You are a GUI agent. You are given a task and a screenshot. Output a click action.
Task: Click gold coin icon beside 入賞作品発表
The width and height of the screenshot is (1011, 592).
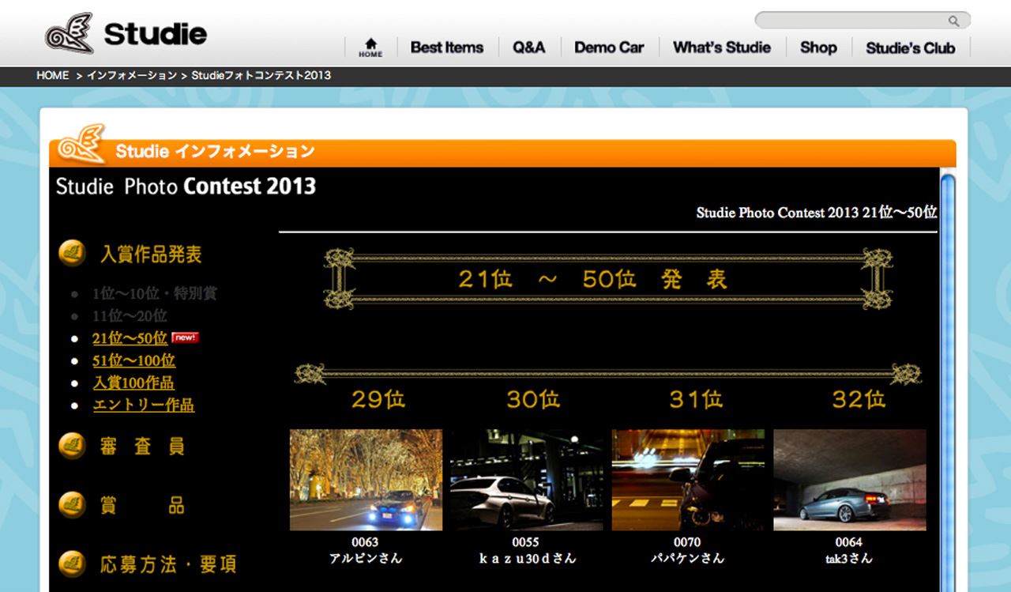pyautogui.click(x=73, y=253)
